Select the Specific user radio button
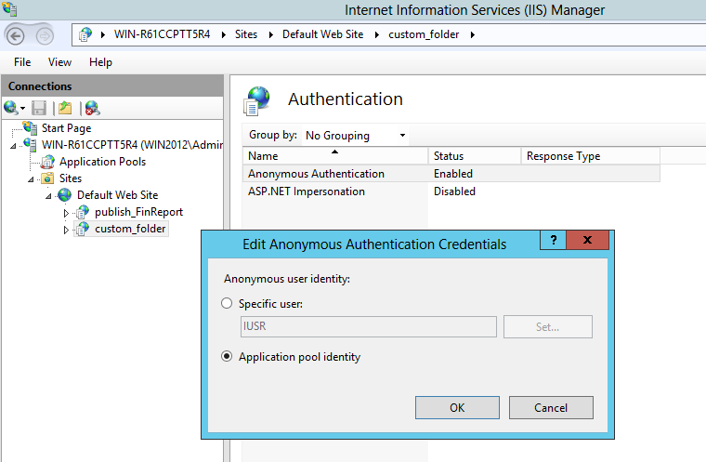706x462 pixels. pyautogui.click(x=227, y=303)
